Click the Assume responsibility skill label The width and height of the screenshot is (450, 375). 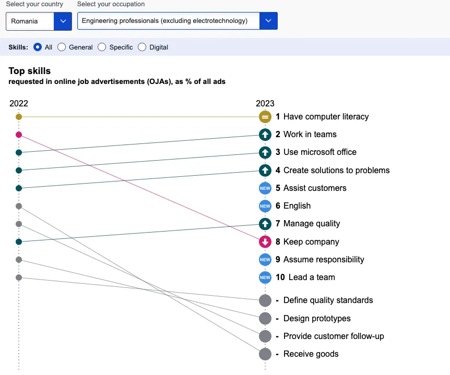[324, 260]
